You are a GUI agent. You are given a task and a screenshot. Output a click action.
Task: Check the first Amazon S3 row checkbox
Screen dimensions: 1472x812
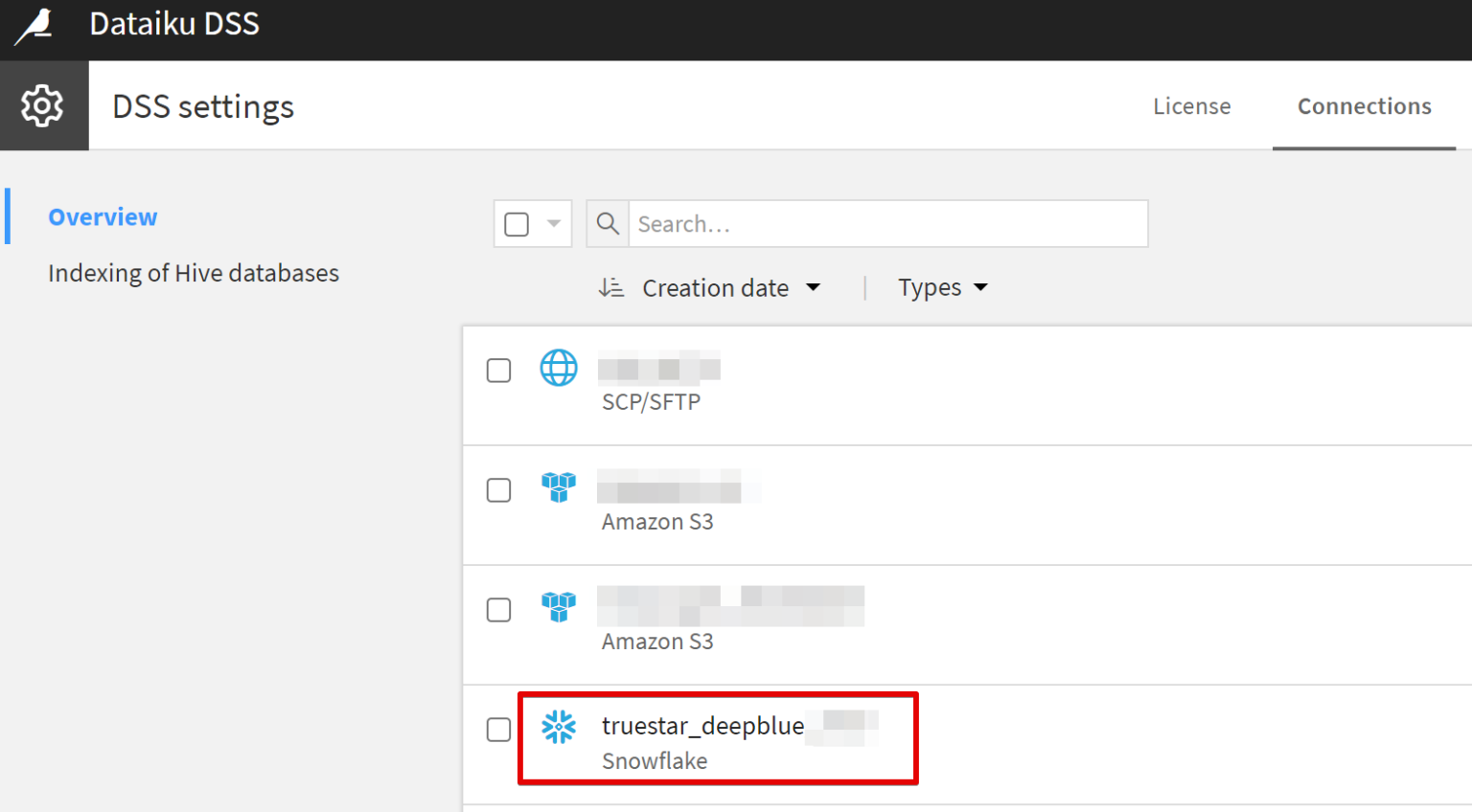[x=498, y=489]
